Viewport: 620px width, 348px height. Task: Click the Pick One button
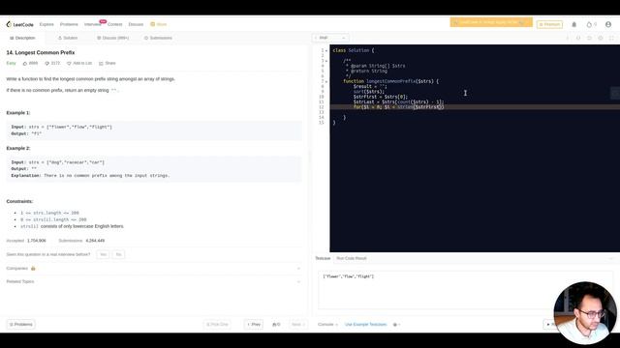[x=217, y=325]
